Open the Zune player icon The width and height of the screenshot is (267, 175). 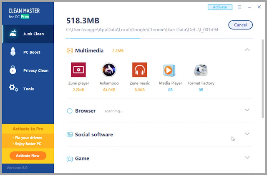78,70
